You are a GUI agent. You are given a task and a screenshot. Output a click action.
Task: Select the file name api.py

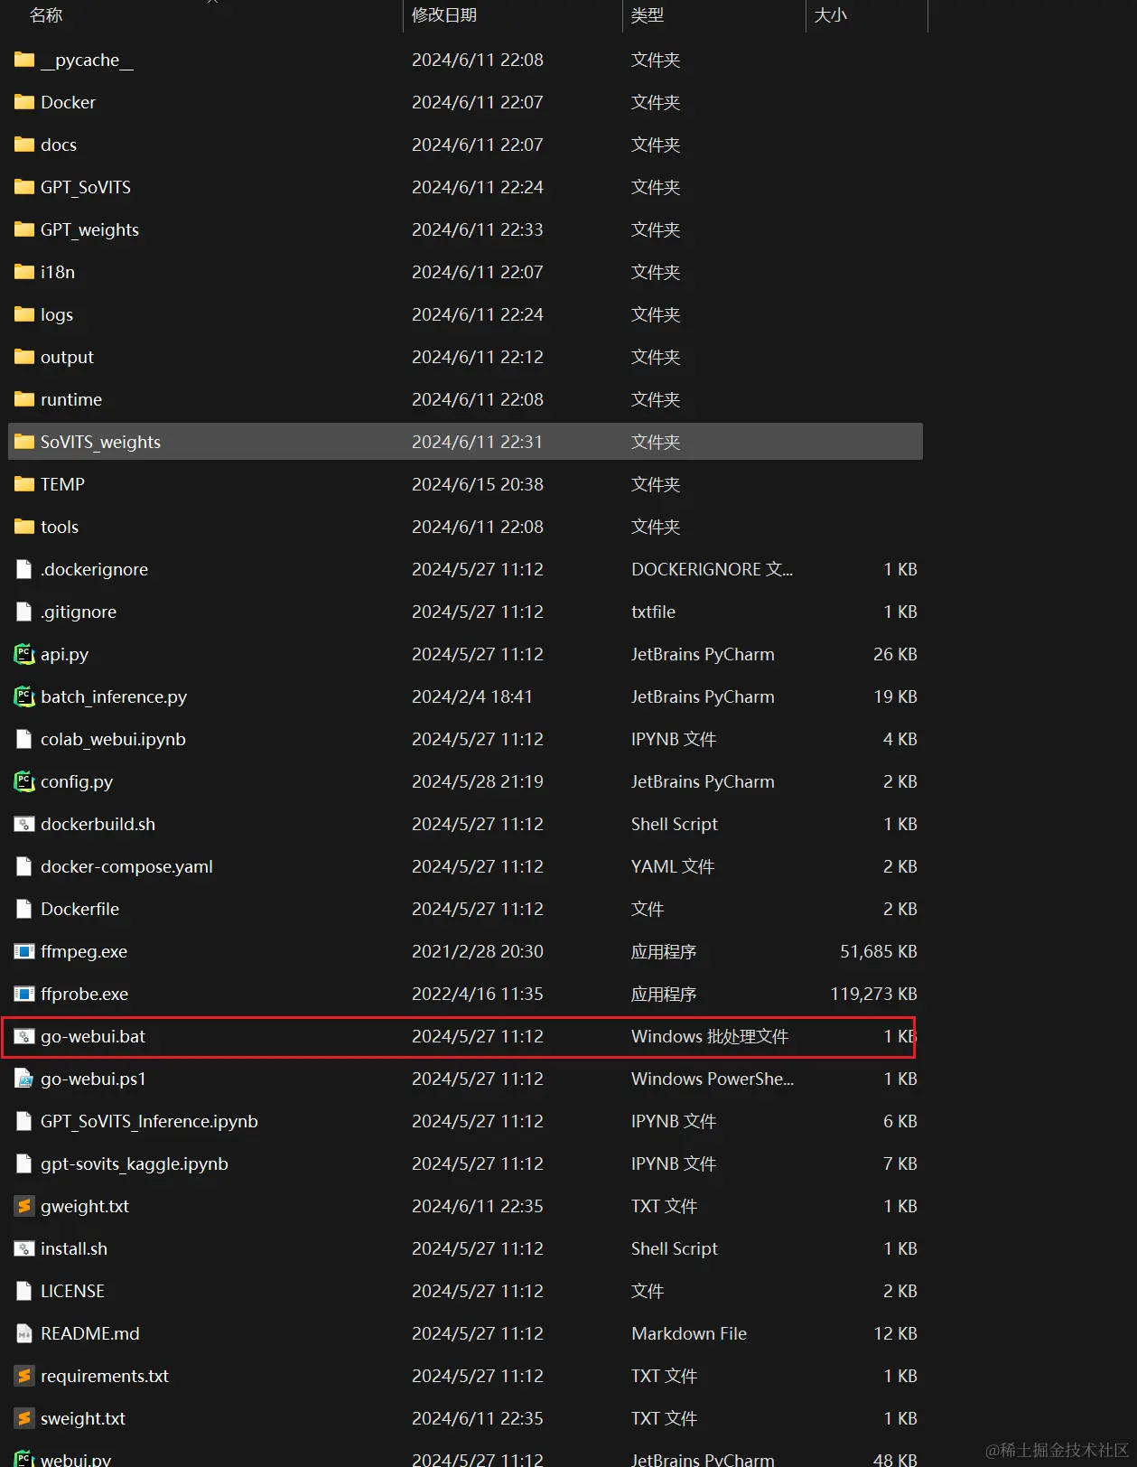64,655
